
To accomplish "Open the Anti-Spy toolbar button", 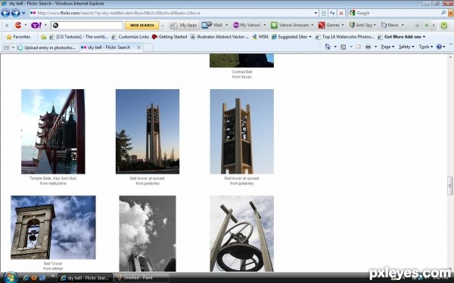I will [361, 25].
